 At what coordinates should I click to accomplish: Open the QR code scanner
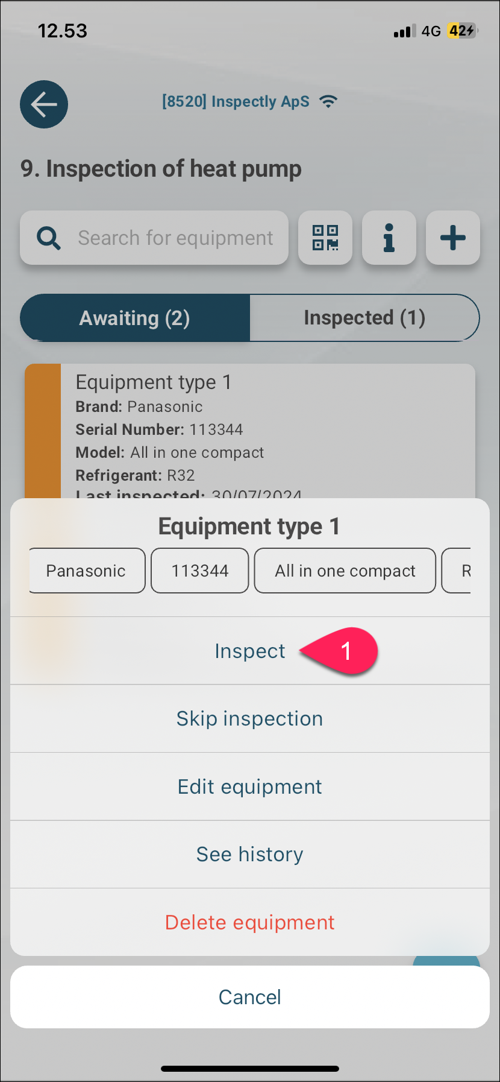coord(325,238)
